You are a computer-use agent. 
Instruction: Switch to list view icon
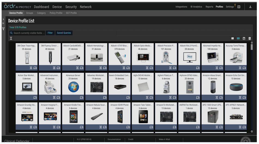[232, 38]
